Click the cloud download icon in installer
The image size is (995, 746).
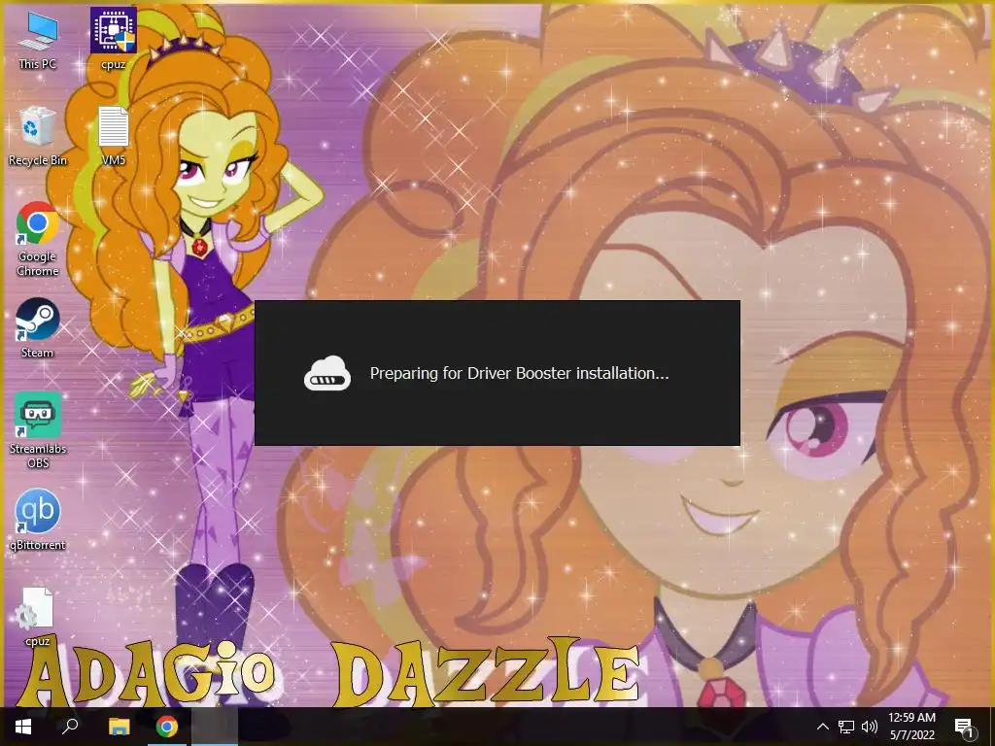tap(327, 373)
